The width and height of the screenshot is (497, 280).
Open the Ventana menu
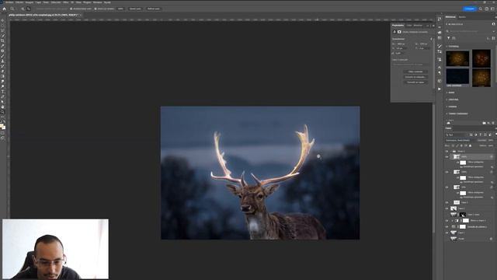pos(97,2)
